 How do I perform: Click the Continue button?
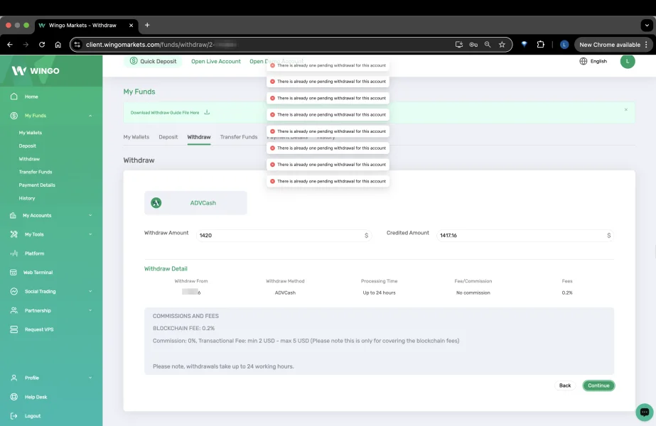tap(598, 386)
